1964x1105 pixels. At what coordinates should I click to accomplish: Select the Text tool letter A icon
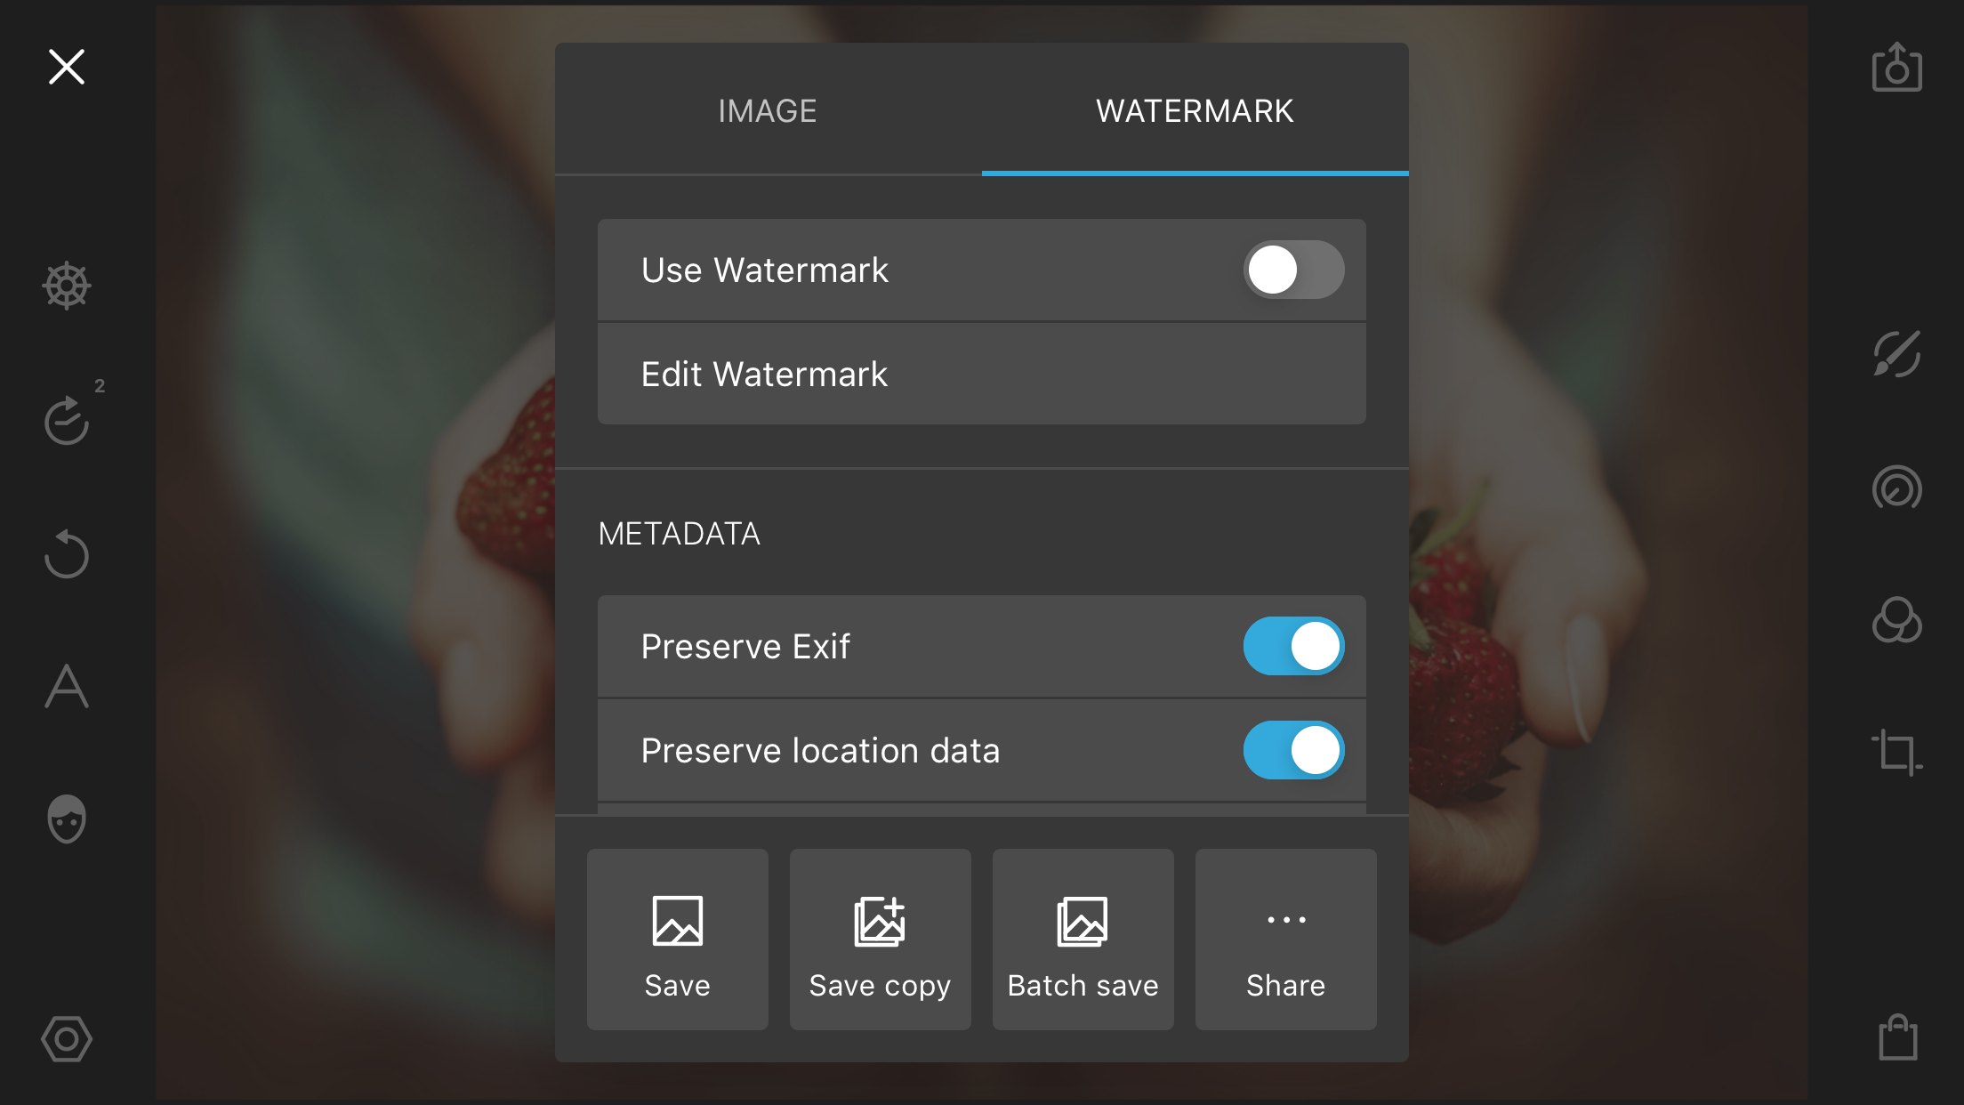(67, 686)
